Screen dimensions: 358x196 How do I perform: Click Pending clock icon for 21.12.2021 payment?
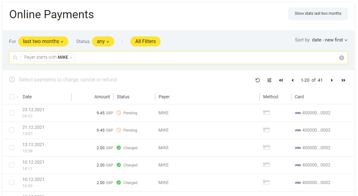click(119, 130)
